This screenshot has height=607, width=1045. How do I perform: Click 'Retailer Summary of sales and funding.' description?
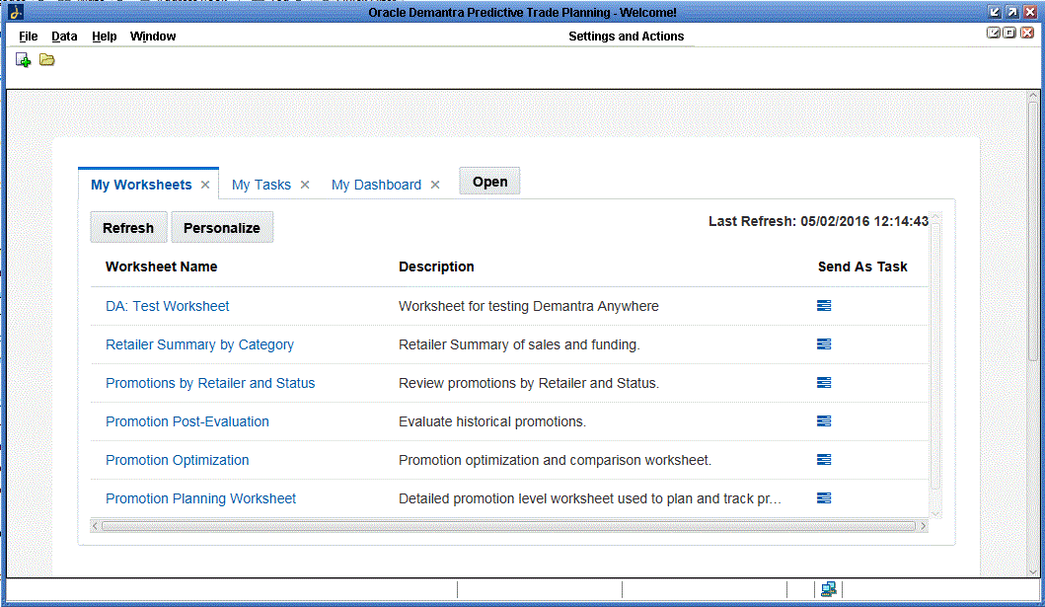pyautogui.click(x=519, y=344)
